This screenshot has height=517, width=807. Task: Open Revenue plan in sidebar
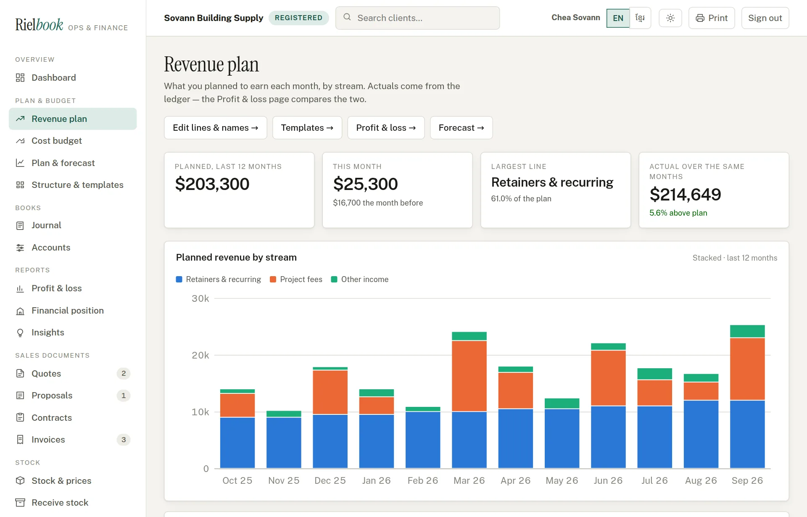pyautogui.click(x=73, y=119)
